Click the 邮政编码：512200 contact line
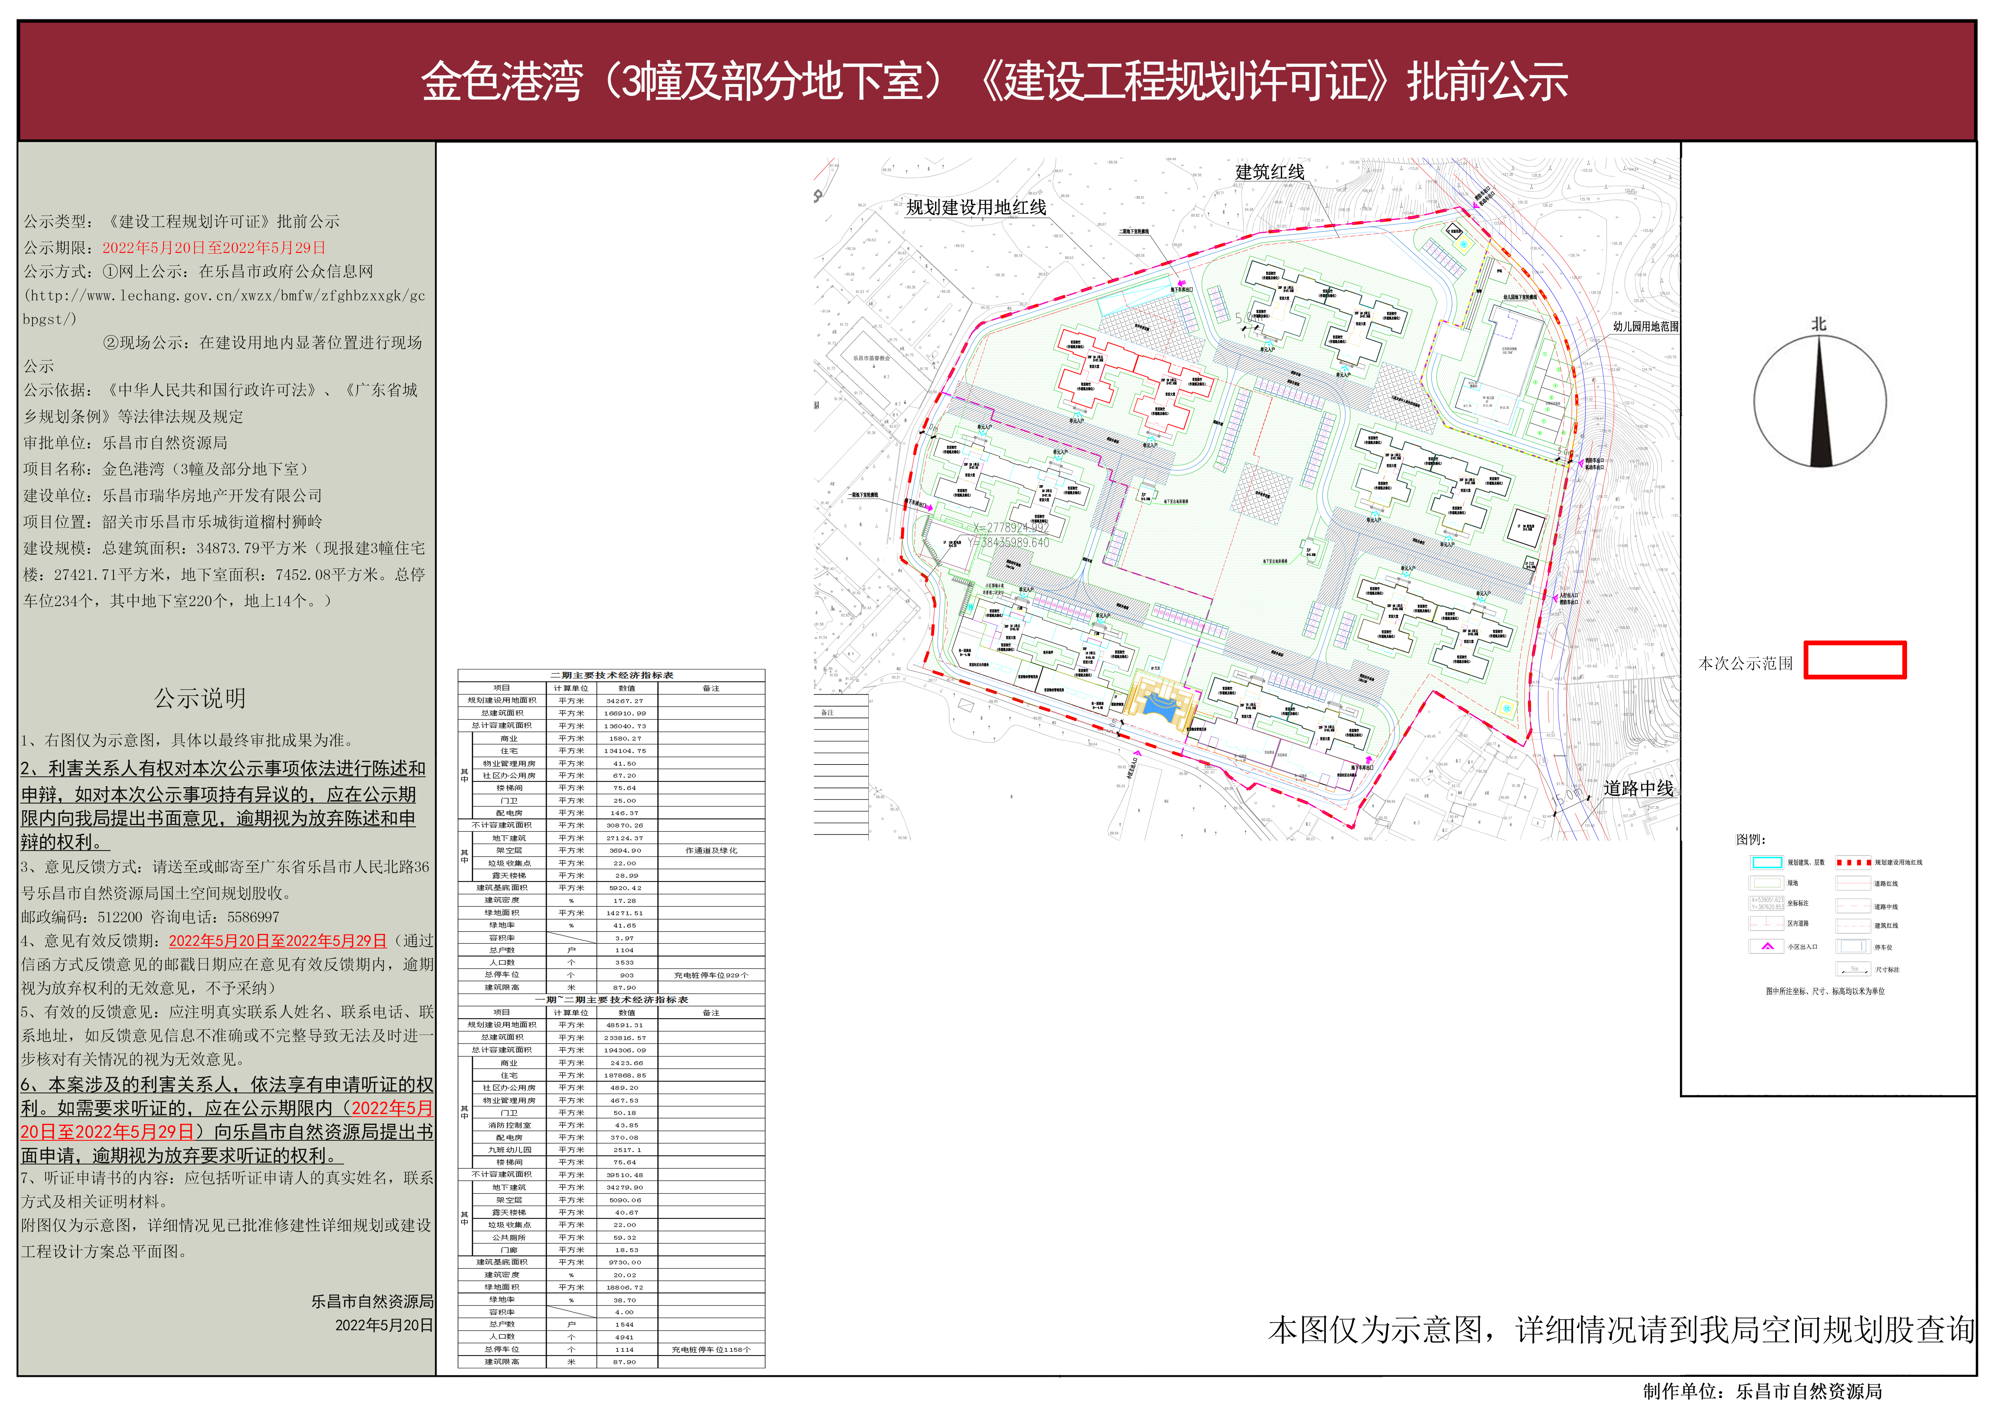Screen dimensions: 1995x1411 [150, 917]
